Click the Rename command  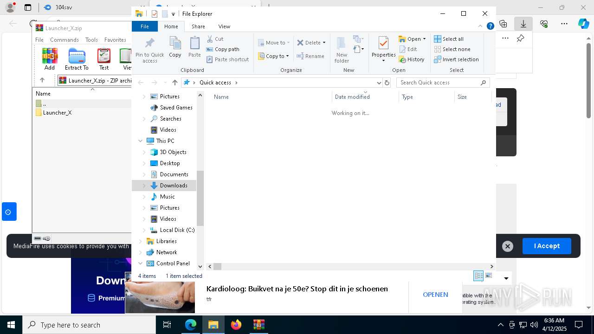[x=310, y=56]
